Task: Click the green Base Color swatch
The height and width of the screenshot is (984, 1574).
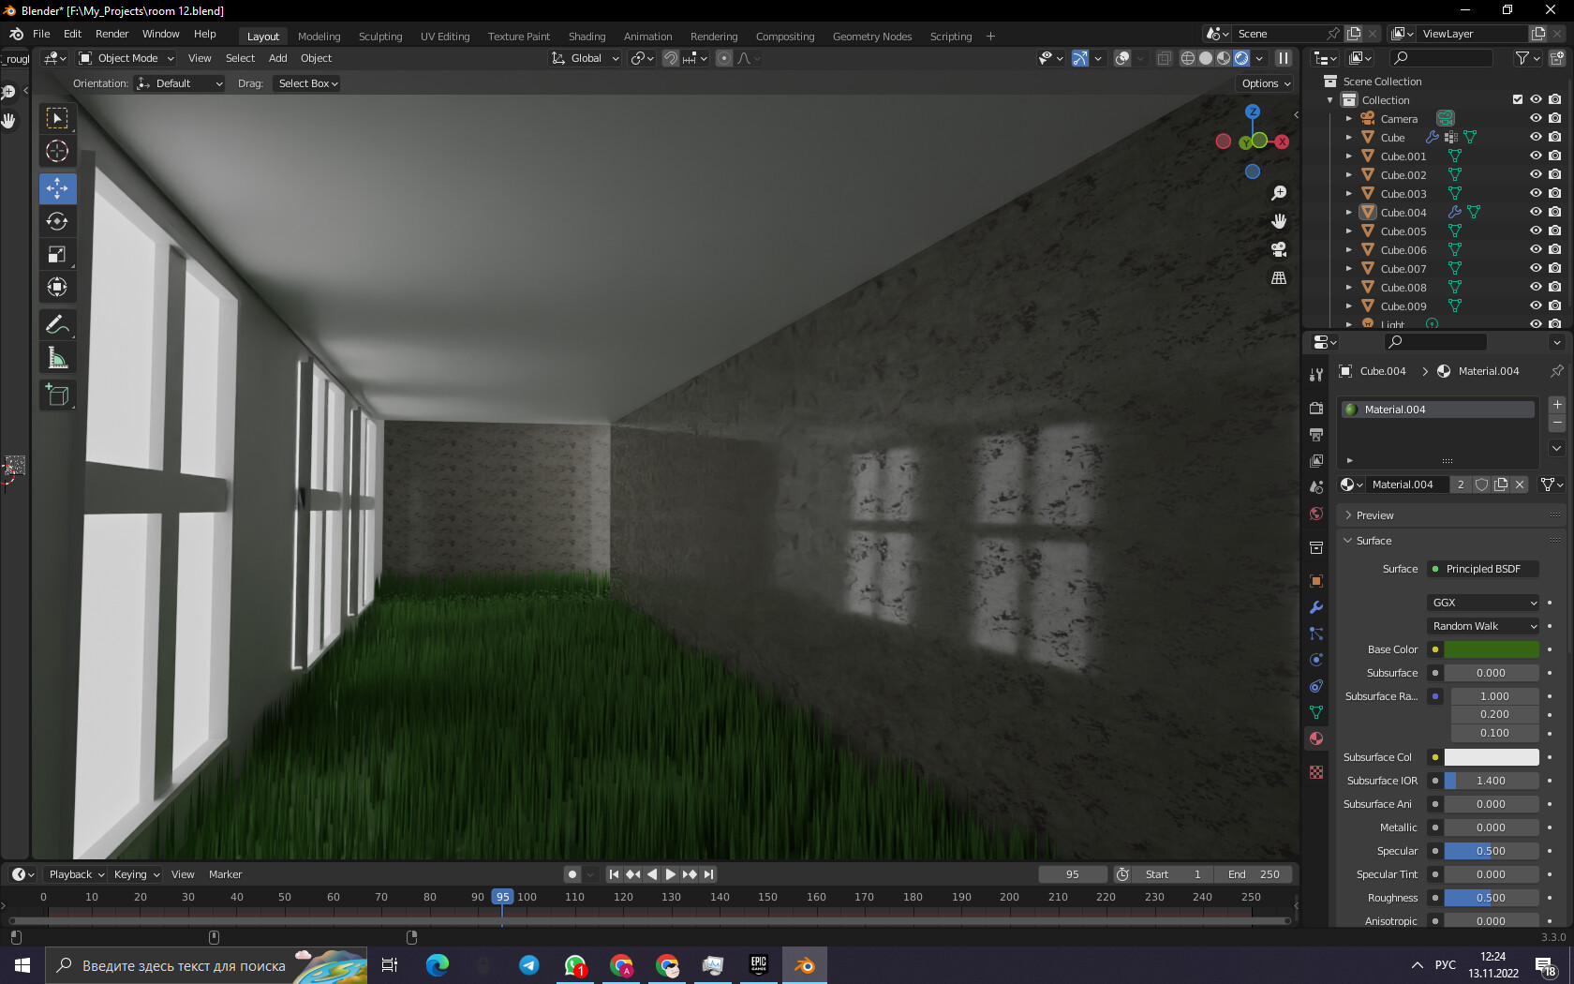Action: 1492,649
